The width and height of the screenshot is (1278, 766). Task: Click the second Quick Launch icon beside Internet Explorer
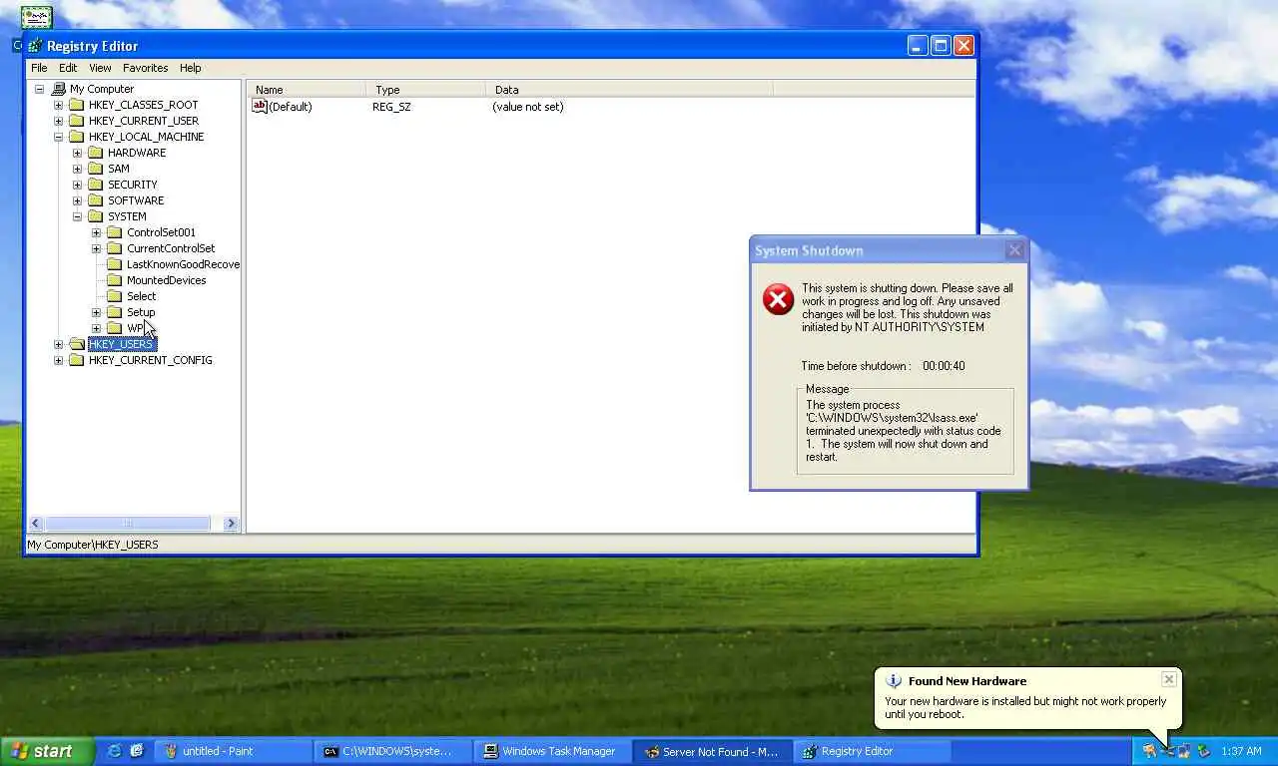click(137, 751)
